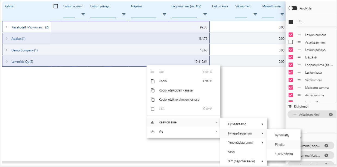Uncheck the Laskun numero column checkbox
This screenshot has height=167, width=337.
click(291, 35)
